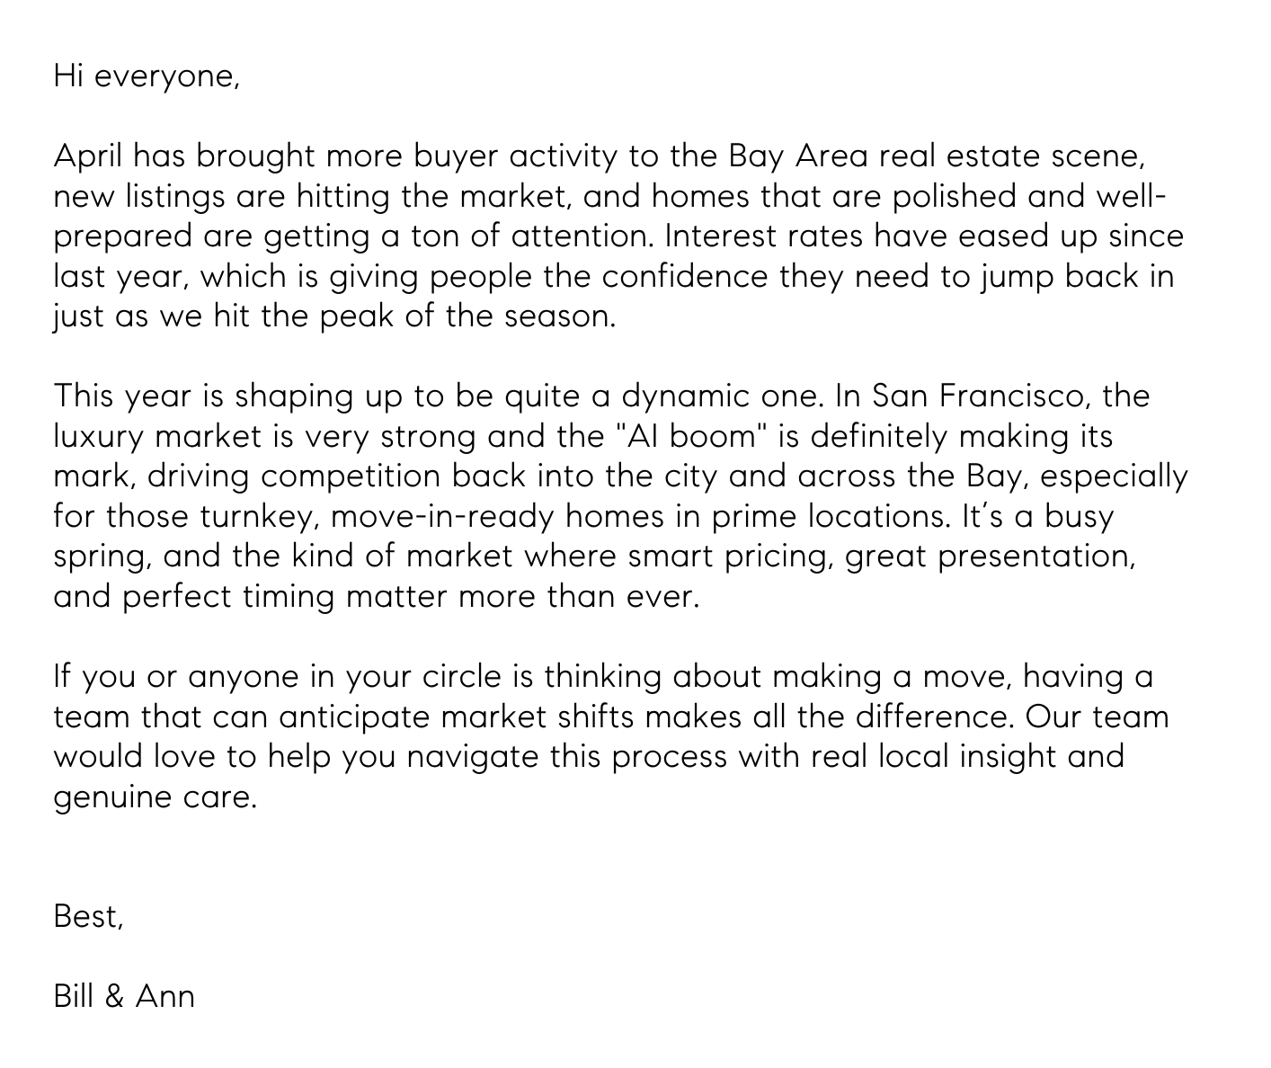Viewport: 1271px width, 1068px height.
Task: Click the phrase "Bay Area real estate scene"
Action: pyautogui.click(x=935, y=156)
